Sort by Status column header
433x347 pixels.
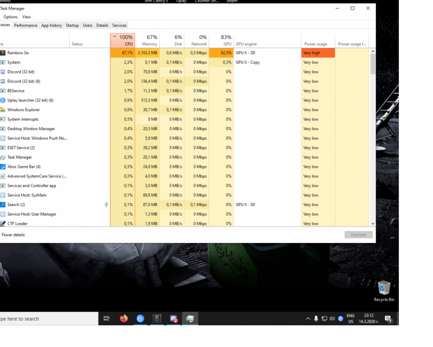coord(90,40)
